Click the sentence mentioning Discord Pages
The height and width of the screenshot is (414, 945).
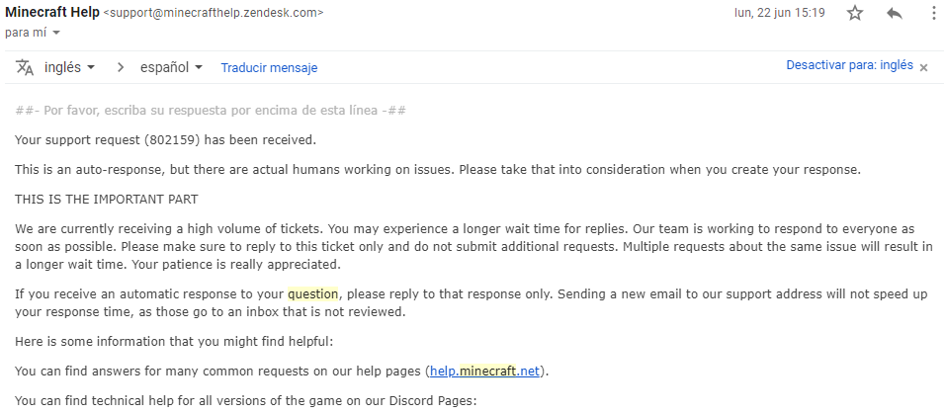(x=245, y=401)
